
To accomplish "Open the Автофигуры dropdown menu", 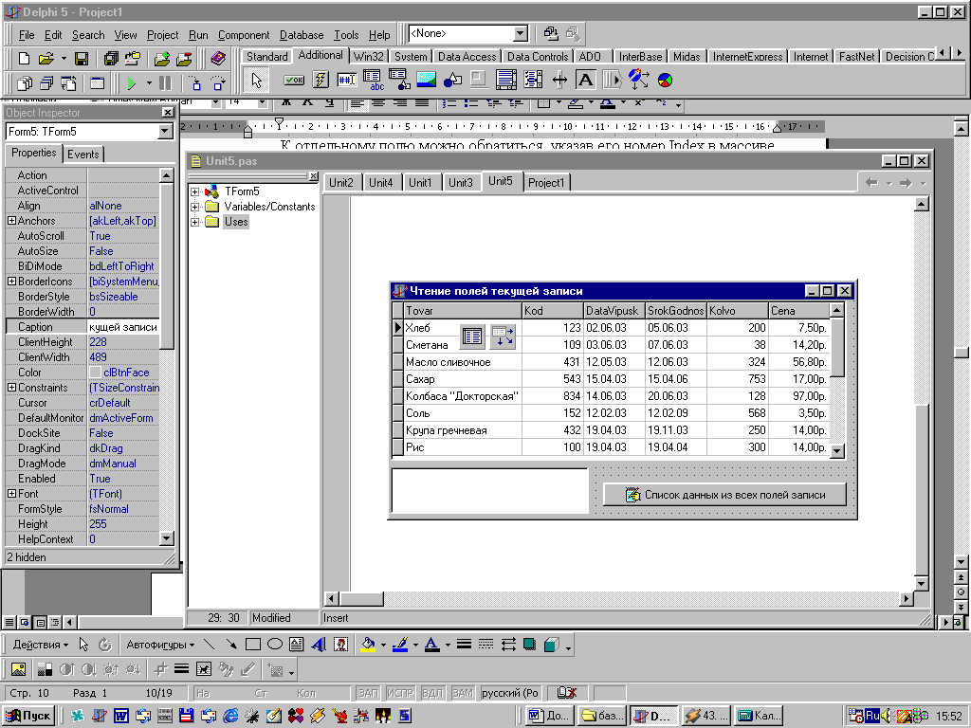I will pos(160,645).
